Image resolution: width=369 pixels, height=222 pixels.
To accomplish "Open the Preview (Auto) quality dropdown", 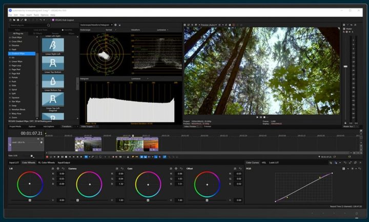I will pos(209,25).
